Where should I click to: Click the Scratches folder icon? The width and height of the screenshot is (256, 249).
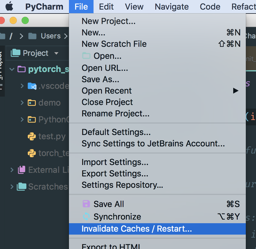22,187
